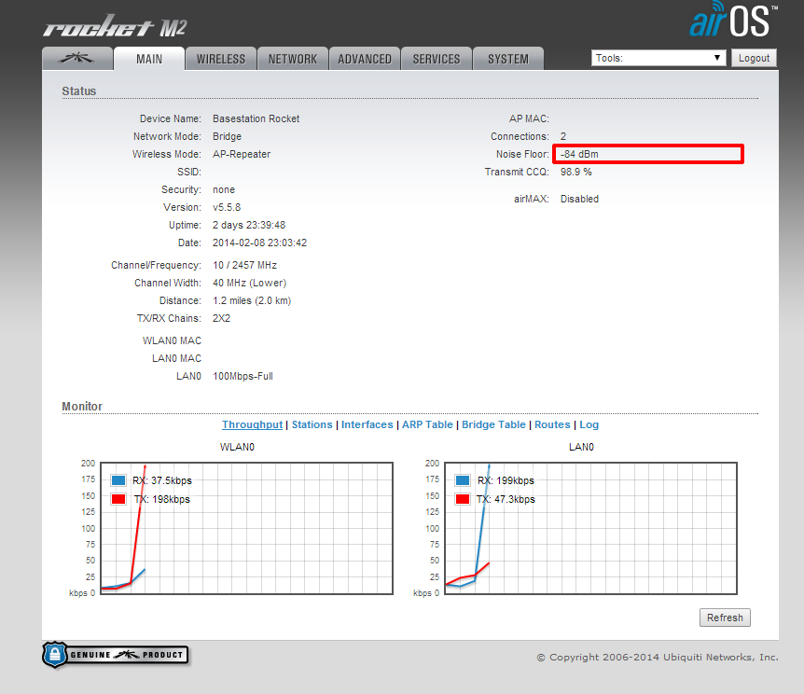View the Bridge Table link
Image resolution: width=804 pixels, height=694 pixels.
pos(493,424)
